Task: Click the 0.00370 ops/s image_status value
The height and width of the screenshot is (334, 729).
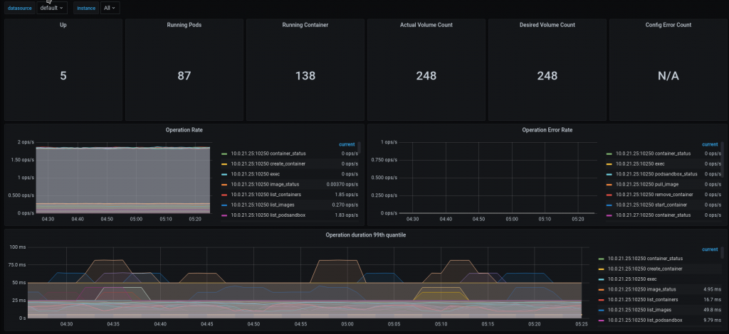Action: [342, 184]
